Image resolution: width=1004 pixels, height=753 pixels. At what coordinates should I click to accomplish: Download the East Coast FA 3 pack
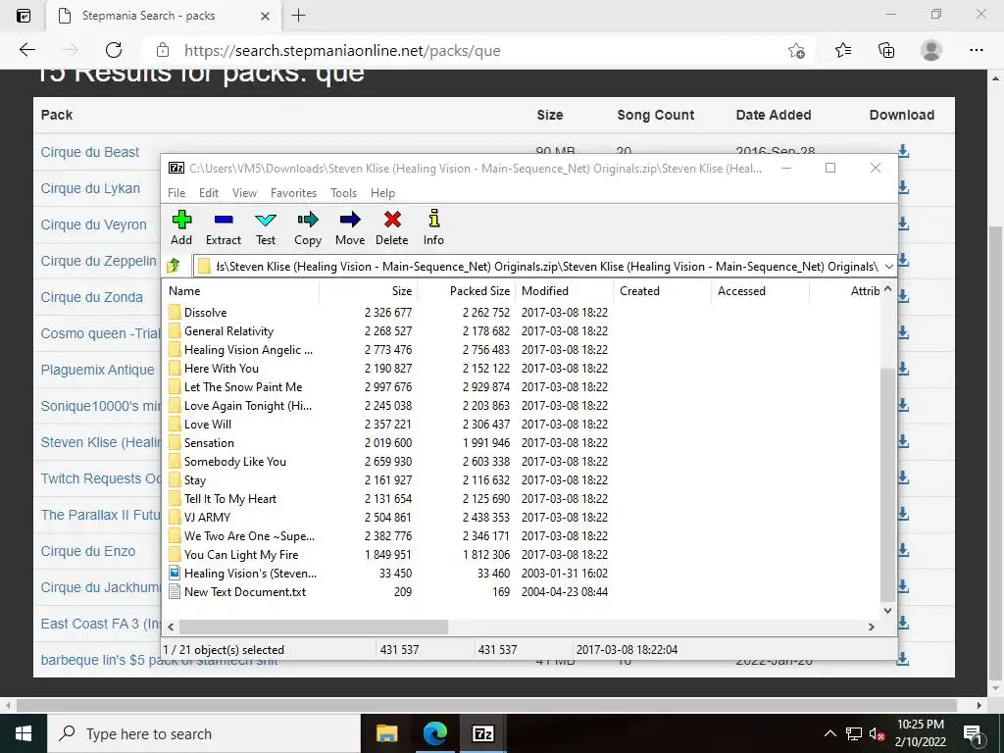tap(903, 623)
